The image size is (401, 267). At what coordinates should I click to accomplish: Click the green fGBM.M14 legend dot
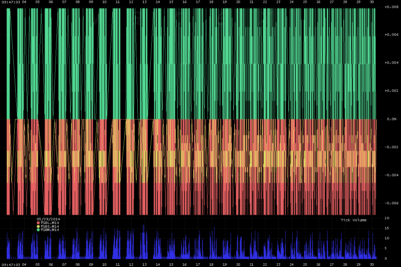(38, 230)
